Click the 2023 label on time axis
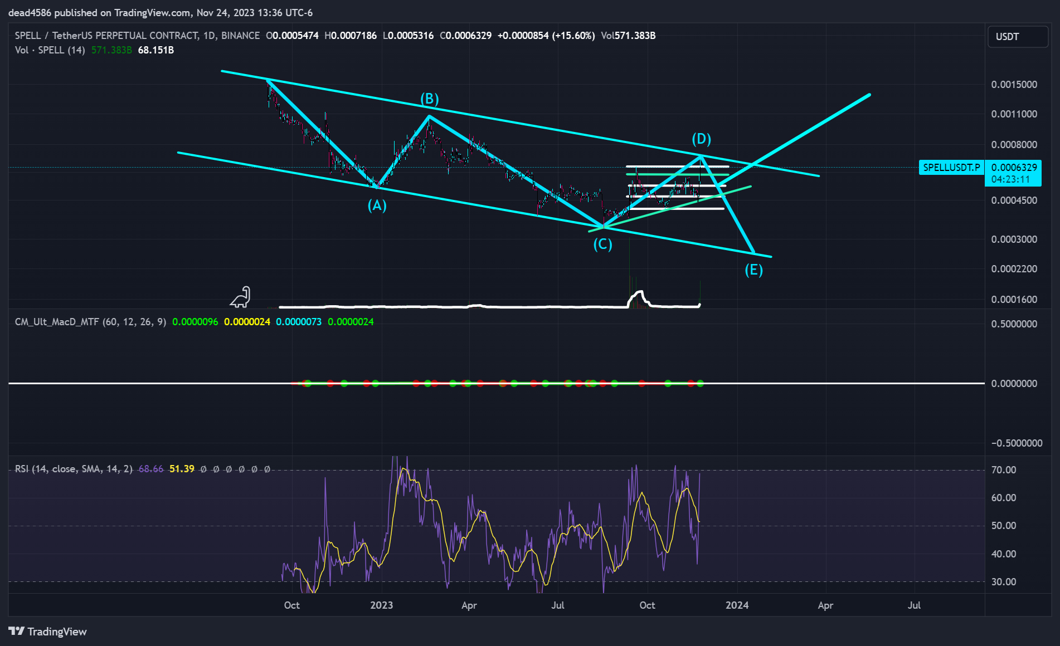The width and height of the screenshot is (1060, 646). point(382,605)
